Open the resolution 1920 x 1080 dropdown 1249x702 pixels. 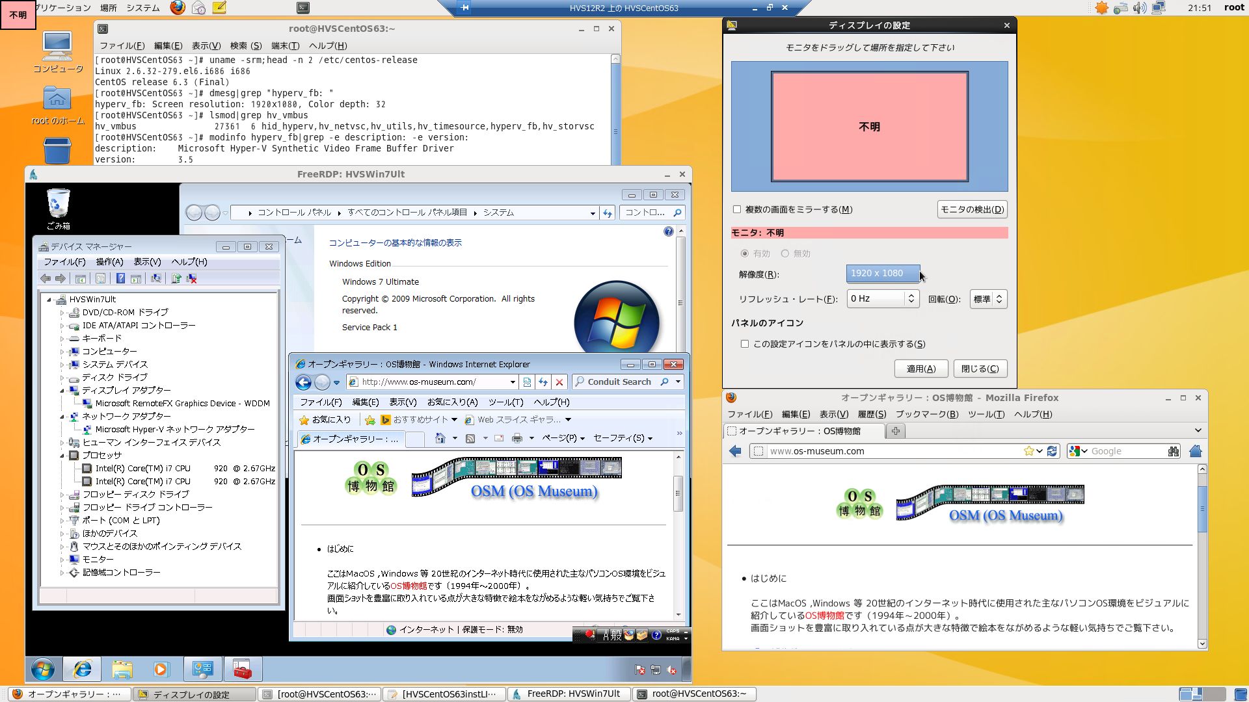point(883,274)
